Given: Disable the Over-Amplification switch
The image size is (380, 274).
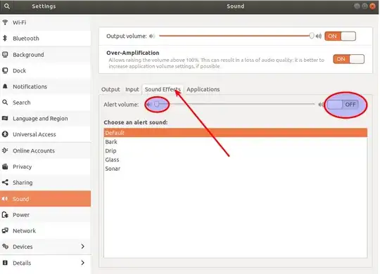Looking at the screenshot, I should pyautogui.click(x=348, y=59).
